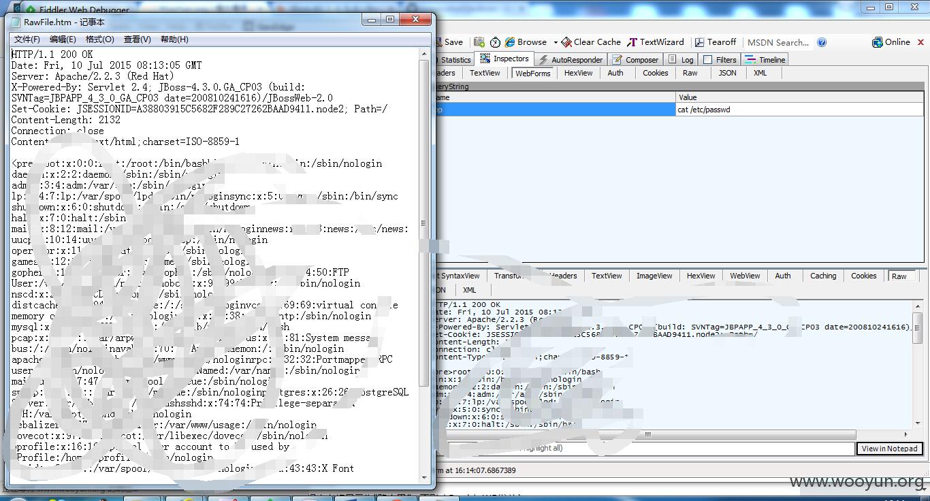Click the Value column header in QueryString grid
This screenshot has height=501, width=930.
(x=800, y=97)
